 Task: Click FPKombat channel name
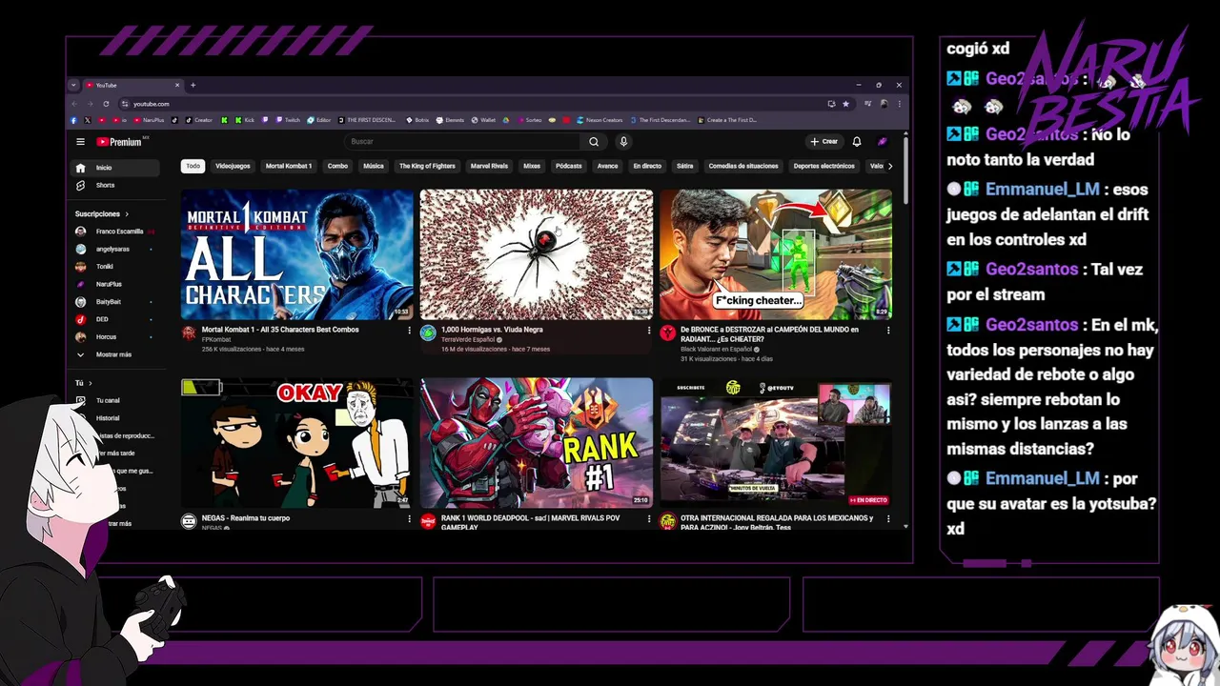point(216,339)
